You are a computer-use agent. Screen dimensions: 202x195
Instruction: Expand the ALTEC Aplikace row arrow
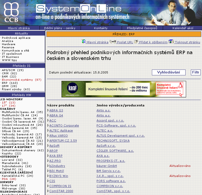coord(48,130)
